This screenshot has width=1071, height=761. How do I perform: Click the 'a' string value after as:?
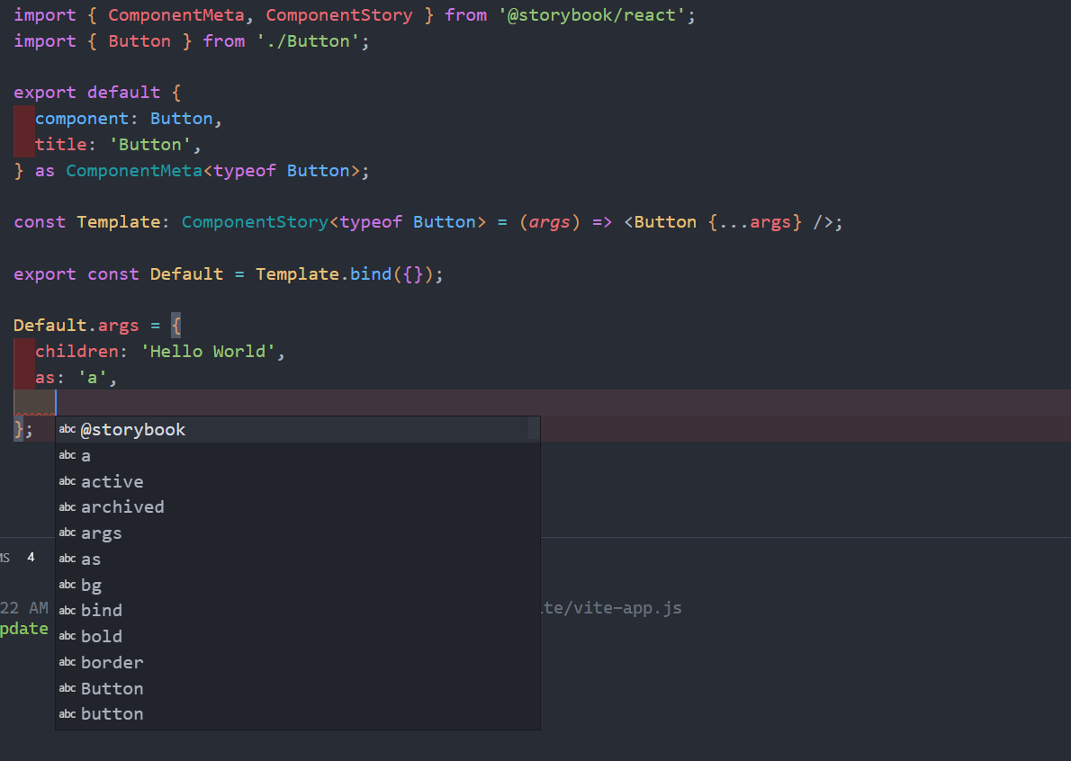pyautogui.click(x=92, y=378)
